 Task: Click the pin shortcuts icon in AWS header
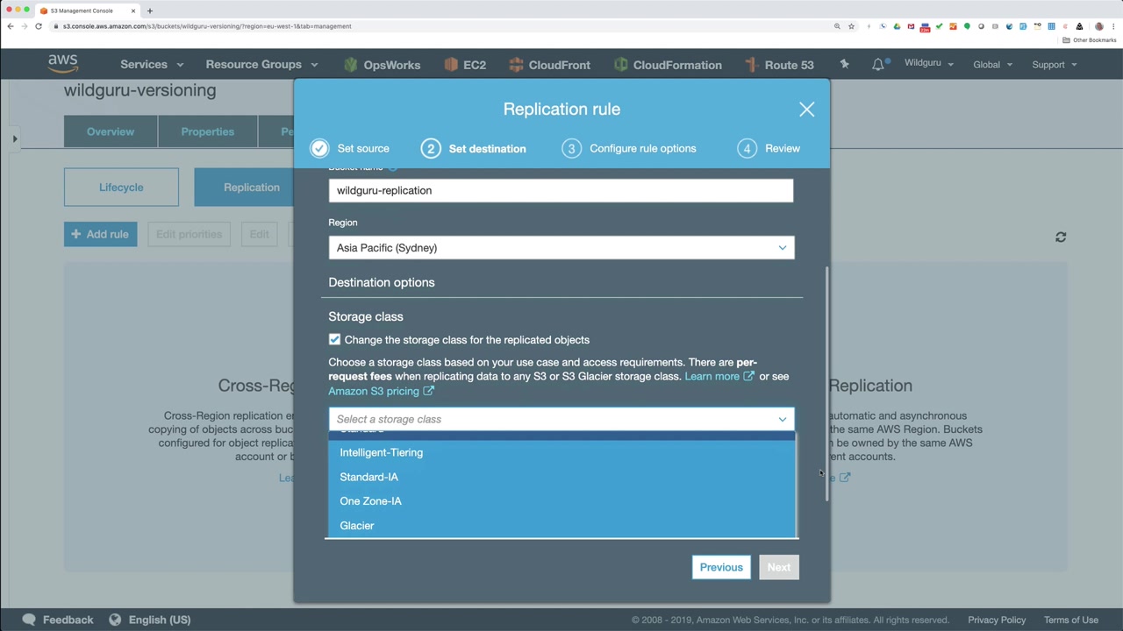pyautogui.click(x=844, y=64)
